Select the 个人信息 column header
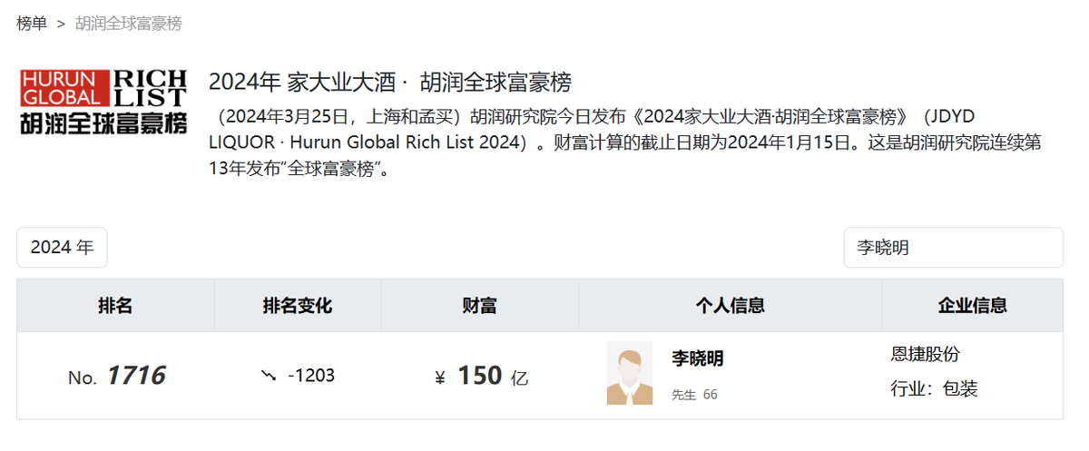Image resolution: width=1089 pixels, height=451 pixels. coord(731,306)
